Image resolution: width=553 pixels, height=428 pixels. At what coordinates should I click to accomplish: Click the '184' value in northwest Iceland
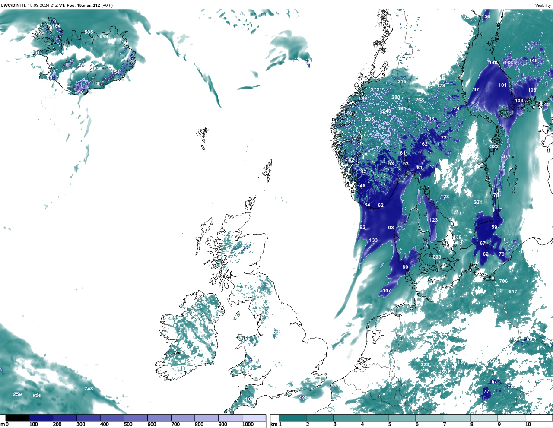point(57,26)
